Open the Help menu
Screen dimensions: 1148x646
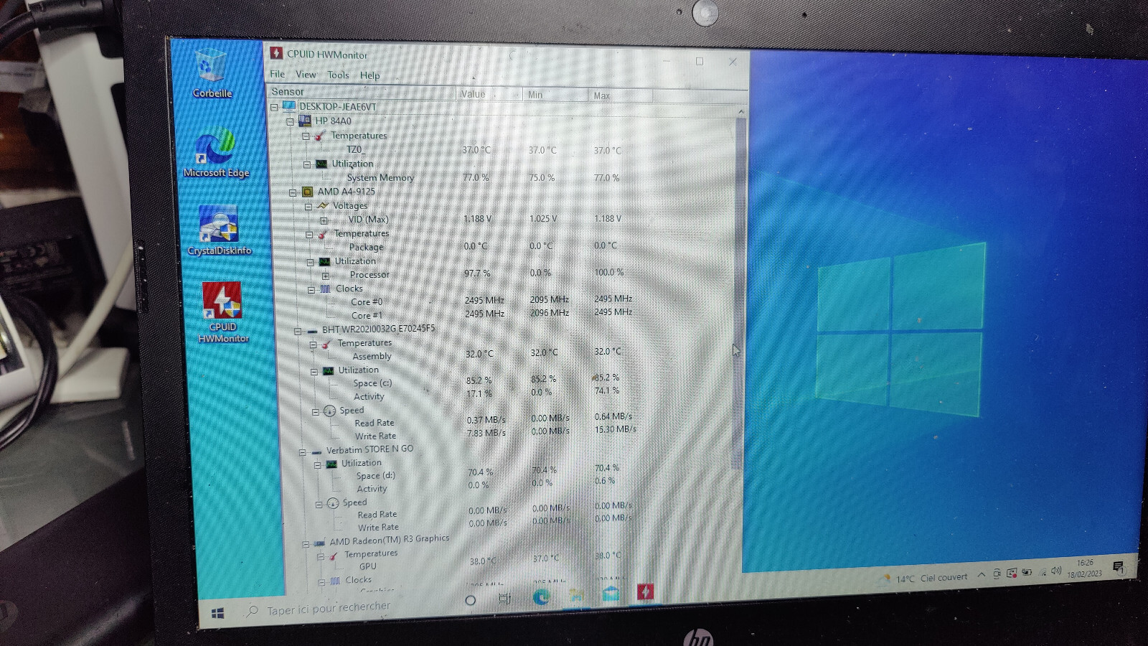tap(370, 75)
